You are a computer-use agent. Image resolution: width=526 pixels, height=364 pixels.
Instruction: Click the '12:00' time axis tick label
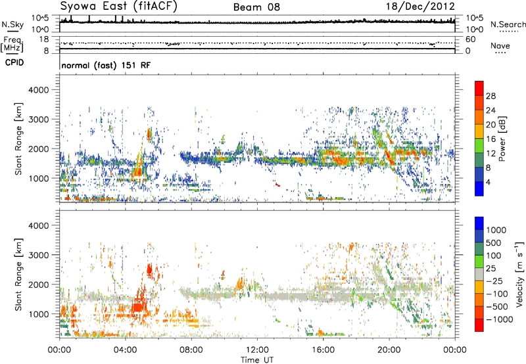click(x=257, y=350)
